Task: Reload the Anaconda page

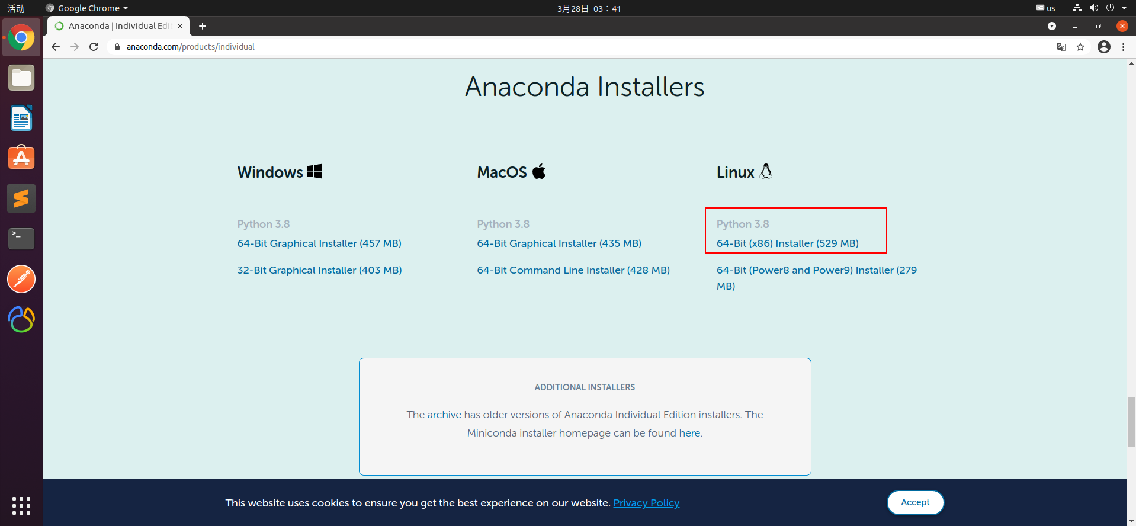Action: click(x=94, y=47)
